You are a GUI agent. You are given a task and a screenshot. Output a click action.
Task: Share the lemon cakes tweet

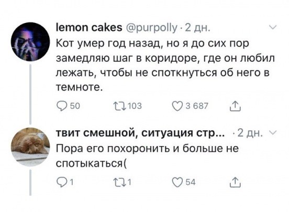[x=235, y=106]
